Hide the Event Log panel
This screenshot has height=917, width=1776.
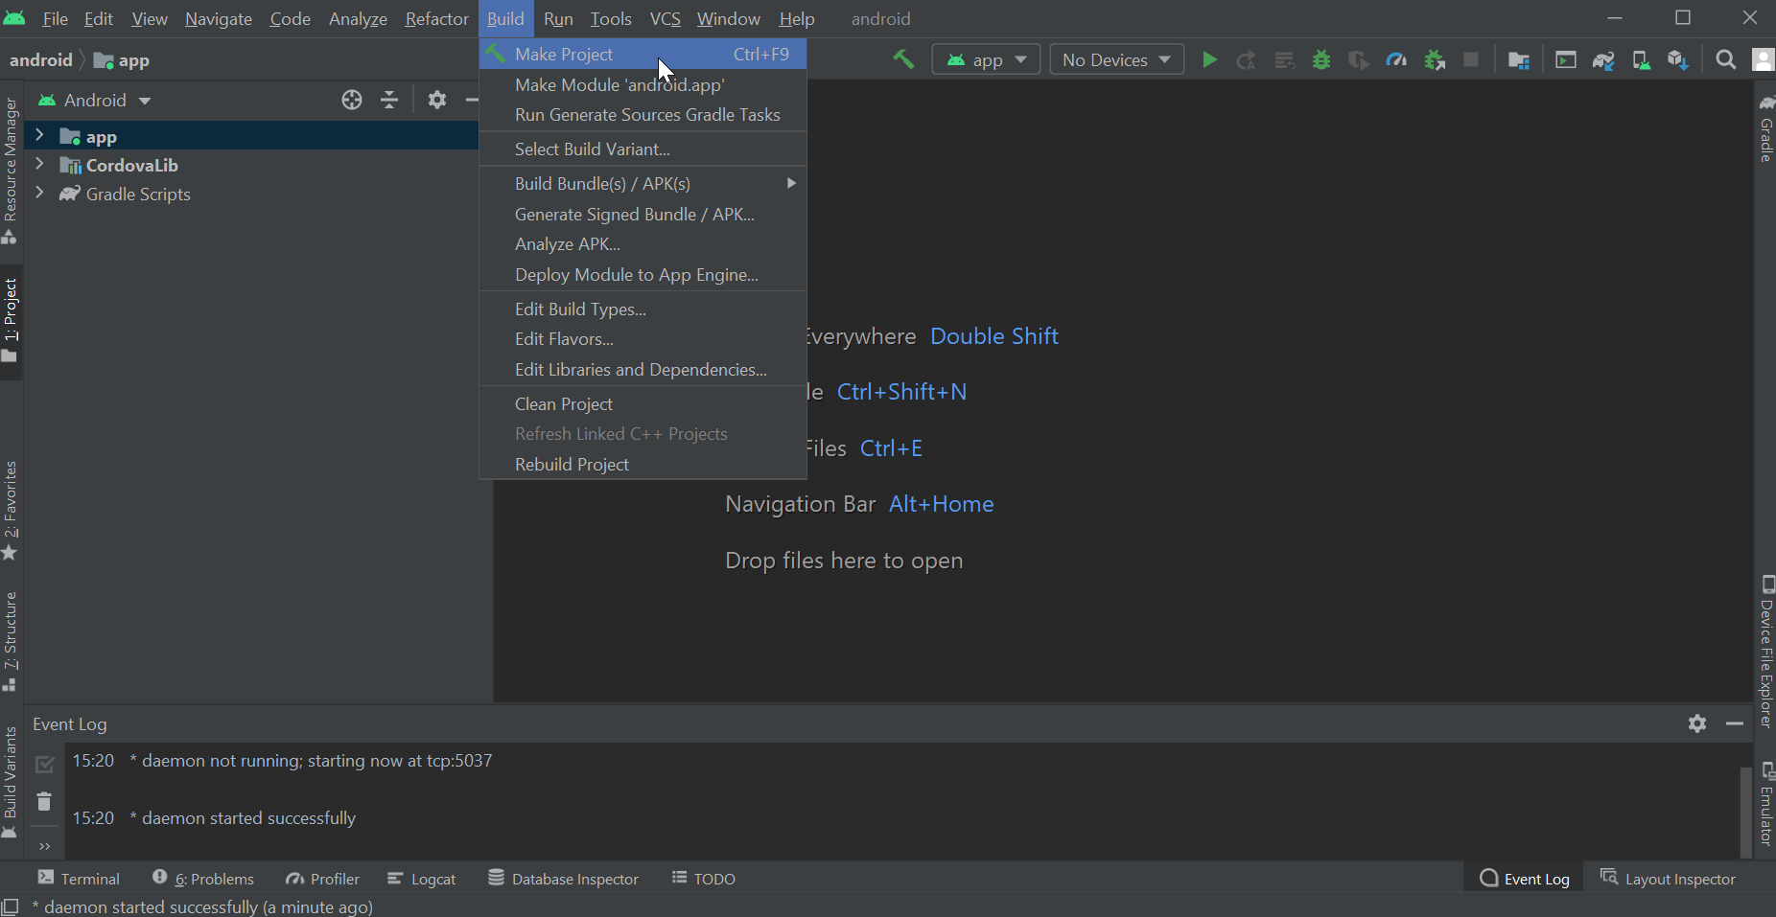(x=1735, y=723)
